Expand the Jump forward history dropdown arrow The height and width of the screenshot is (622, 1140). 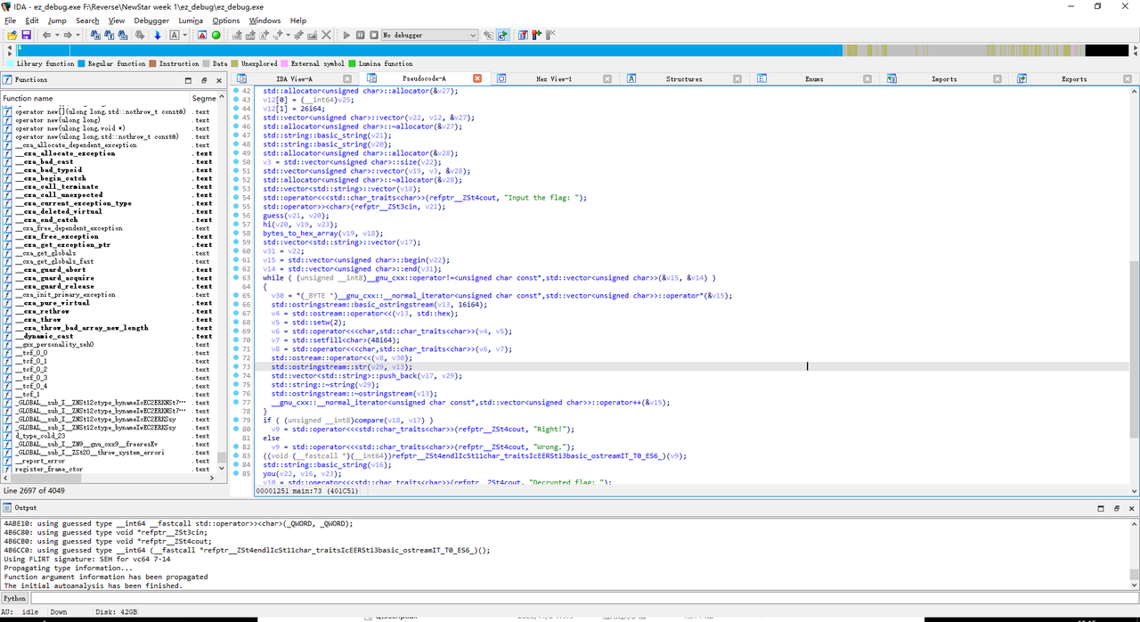78,35
